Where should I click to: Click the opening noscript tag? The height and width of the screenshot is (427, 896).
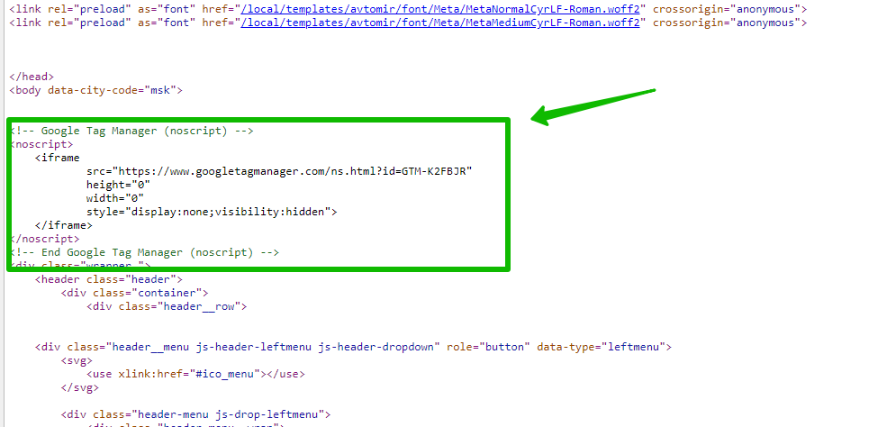(41, 144)
